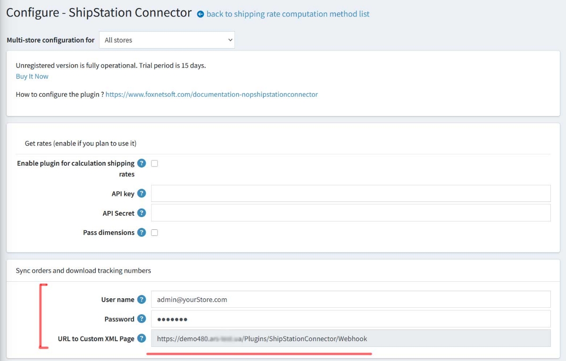Go back to shipping rate computation method list

(x=288, y=14)
